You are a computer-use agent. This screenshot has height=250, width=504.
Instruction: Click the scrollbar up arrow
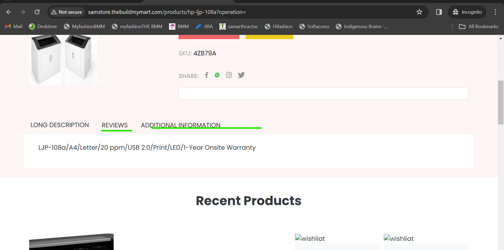click(x=501, y=38)
